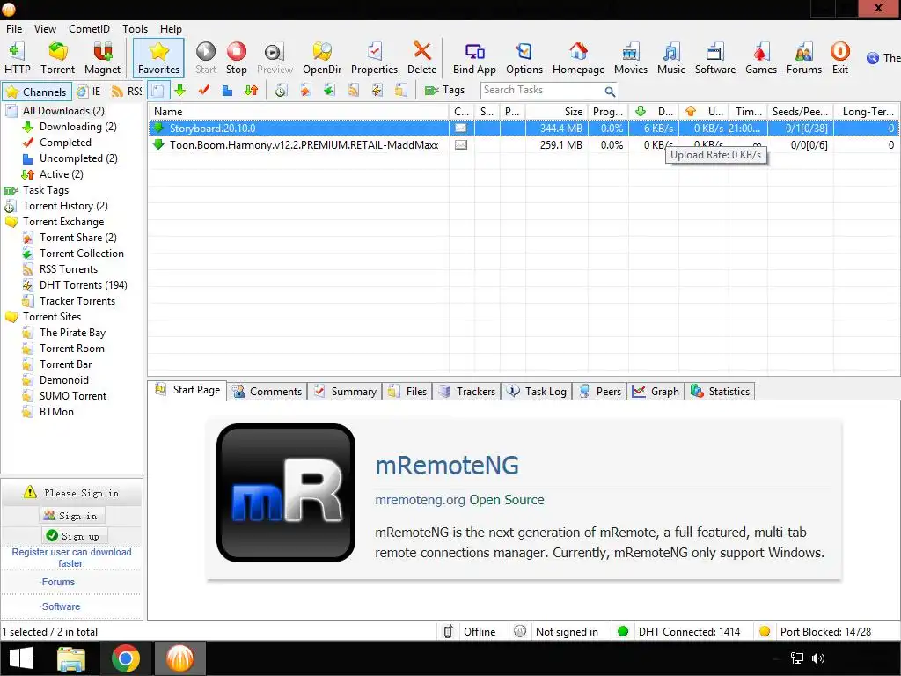Open the Software toolbar shortcut
Image resolution: width=901 pixels, height=676 pixels.
pos(714,58)
